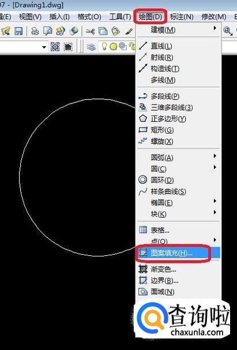
Task: Click the Zoom magnifier toolbar icon
Action: pyautogui.click(x=228, y=31)
